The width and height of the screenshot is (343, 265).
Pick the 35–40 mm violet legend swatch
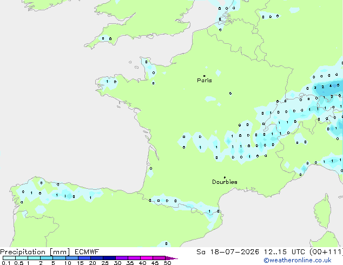(x=134, y=258)
